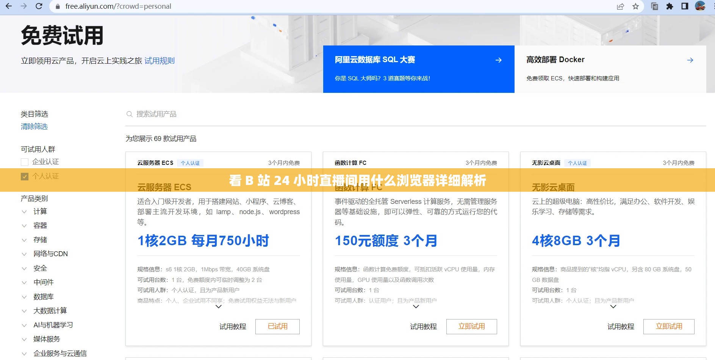Click the 个人认证 tag on 无影云桌面 card
This screenshot has height=360, width=715.
coord(577,163)
